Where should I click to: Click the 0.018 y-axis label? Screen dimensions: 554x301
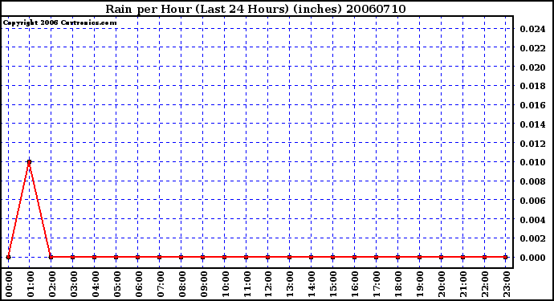pos(532,86)
